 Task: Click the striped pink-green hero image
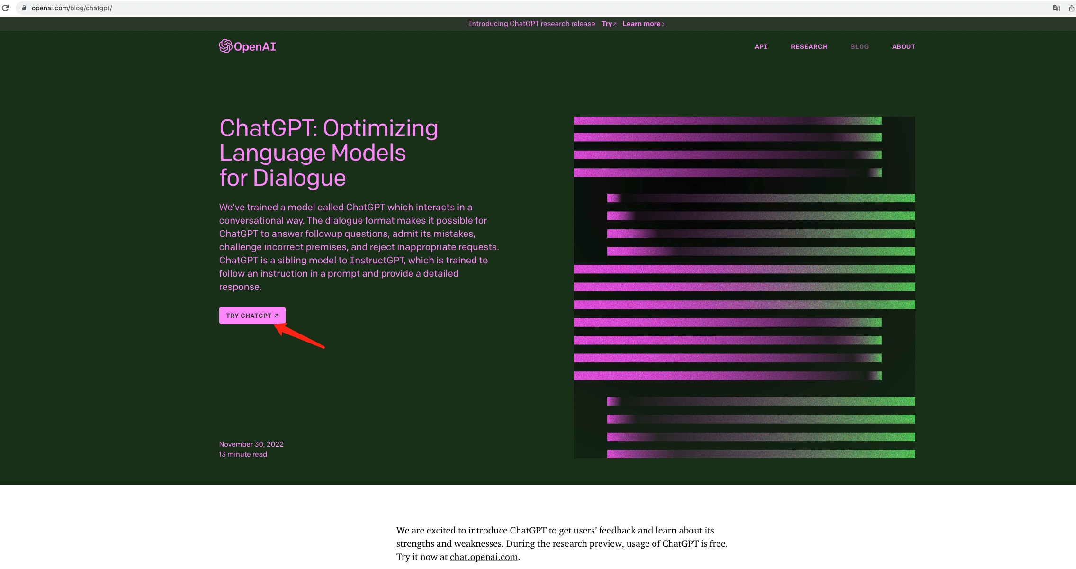tap(744, 287)
